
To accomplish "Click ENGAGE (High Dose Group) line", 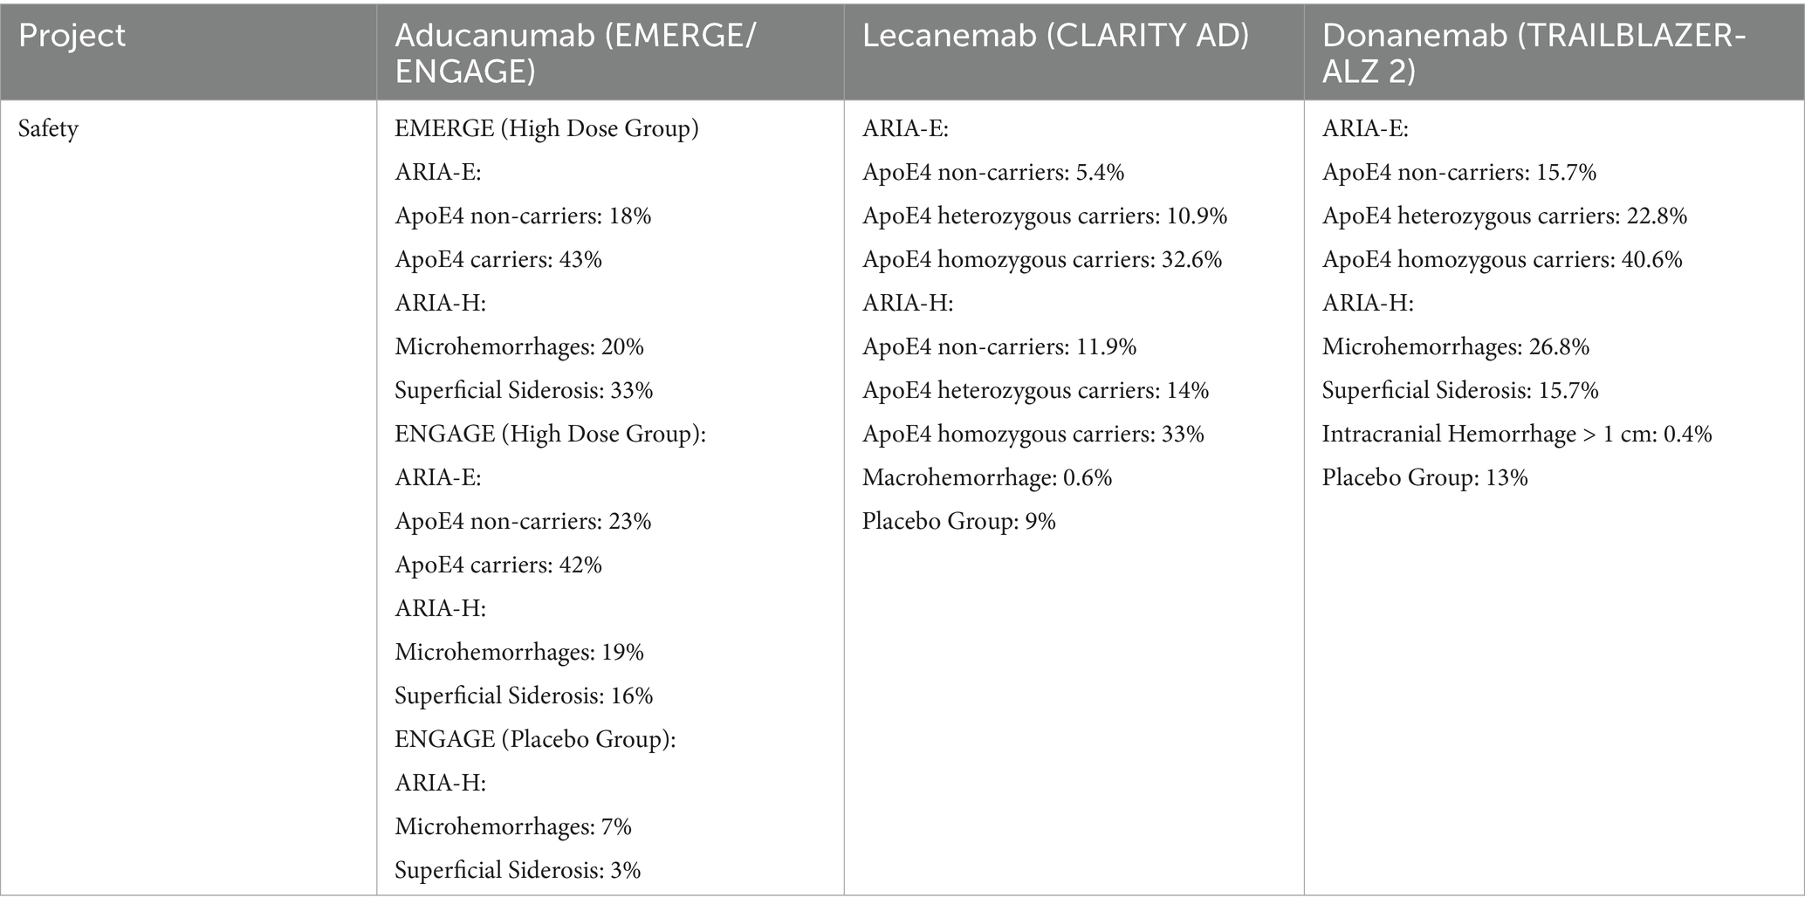I will coord(550,434).
